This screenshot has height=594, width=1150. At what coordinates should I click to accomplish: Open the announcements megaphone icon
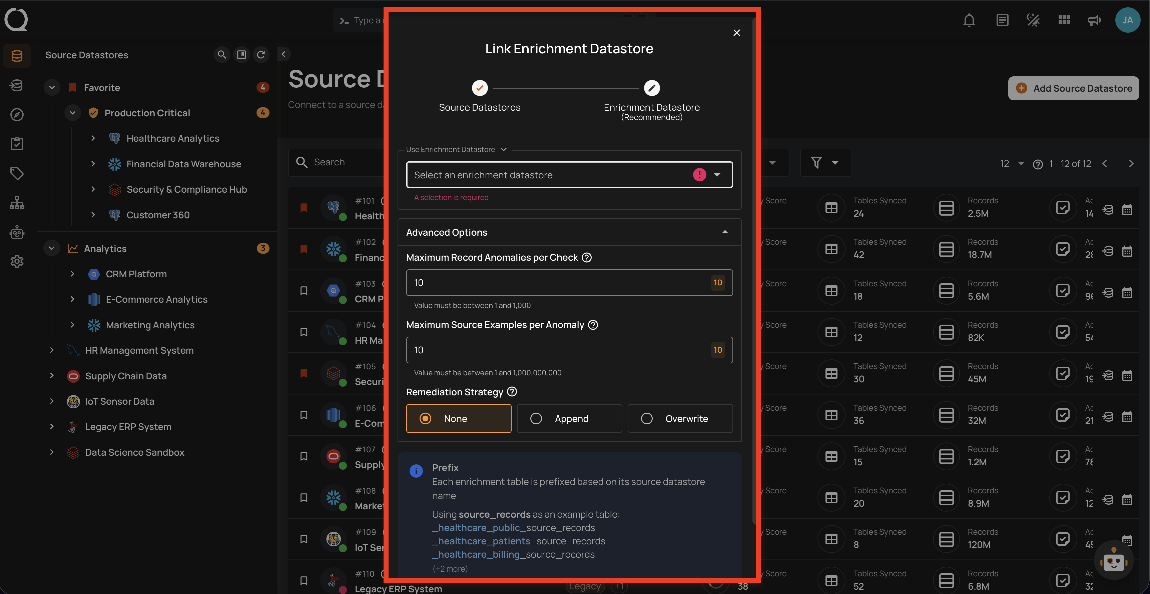tap(1094, 20)
